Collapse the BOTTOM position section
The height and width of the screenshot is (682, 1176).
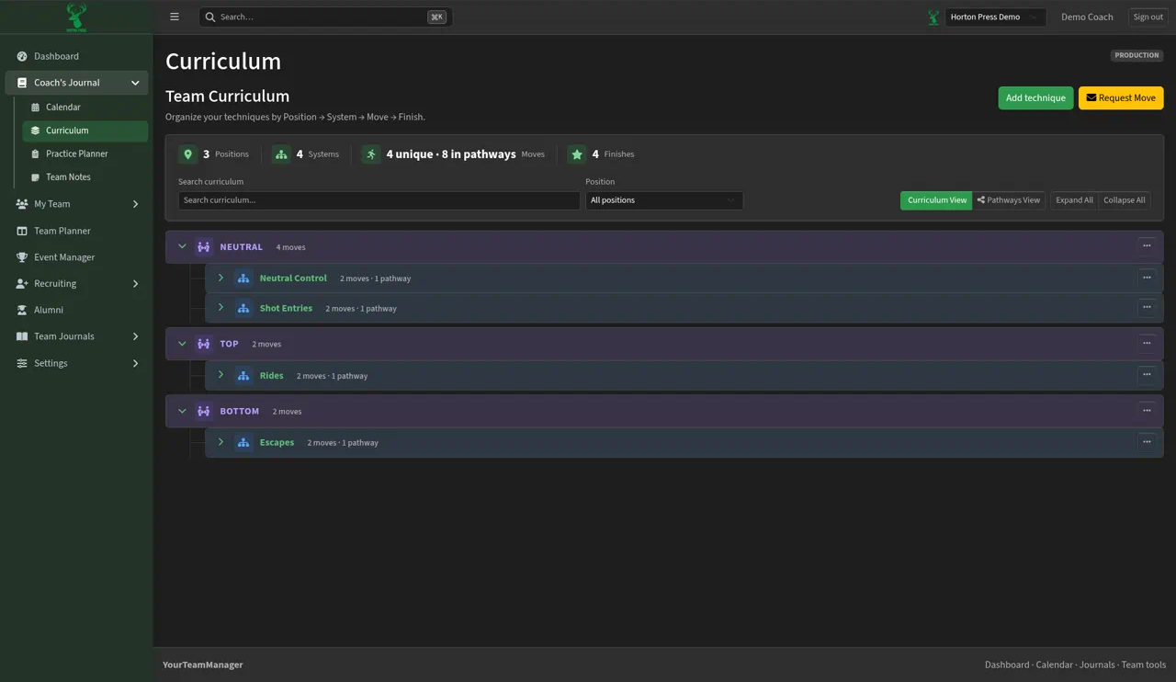click(182, 411)
